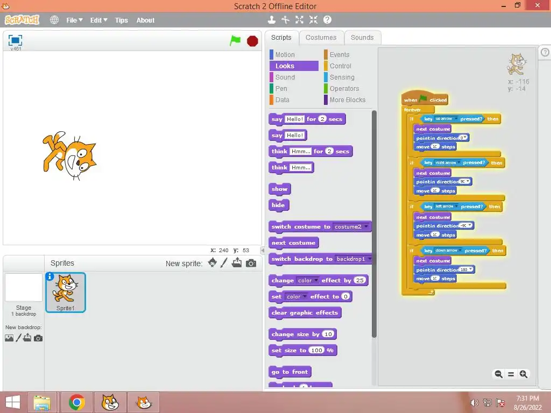The image size is (551, 413).
Task: Switch the stage to full screen mode
Action: pos(15,40)
